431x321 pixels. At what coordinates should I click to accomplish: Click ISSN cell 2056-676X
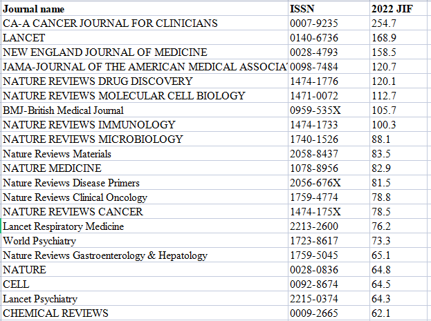coord(329,183)
